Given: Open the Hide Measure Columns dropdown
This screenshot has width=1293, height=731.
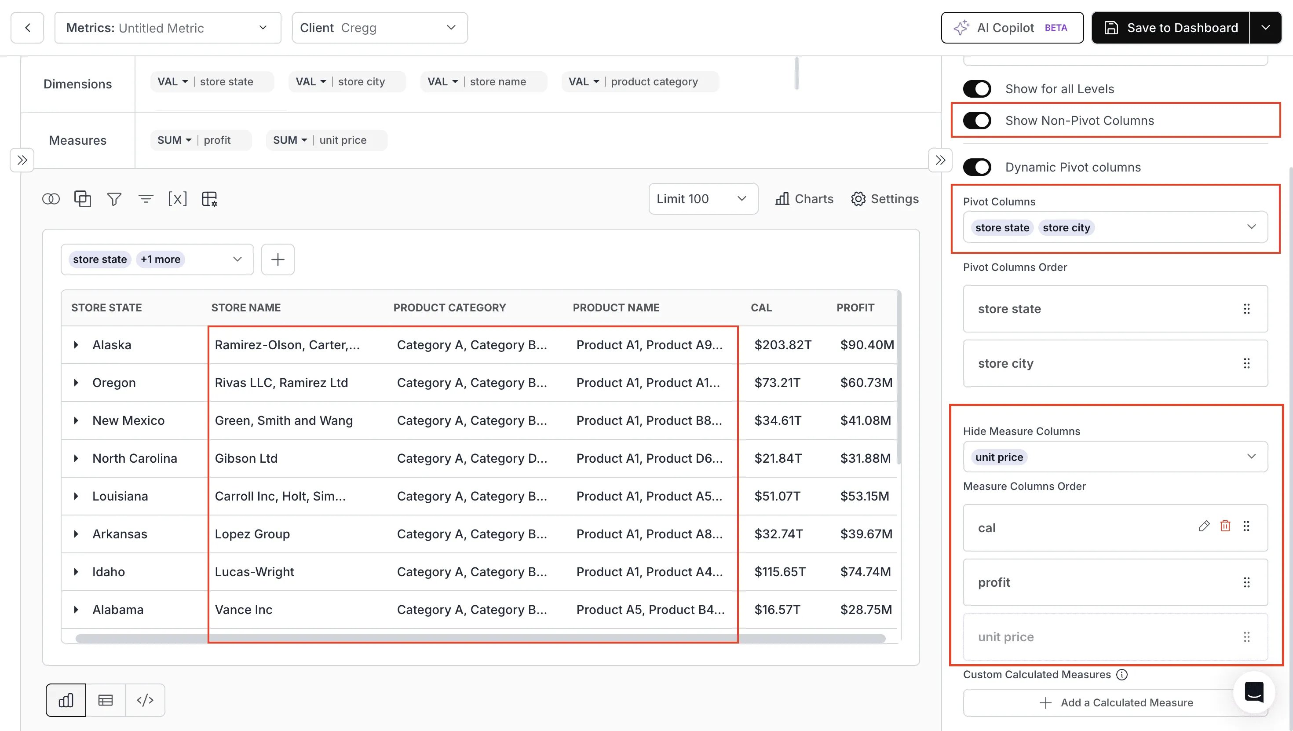Looking at the screenshot, I should point(1115,457).
